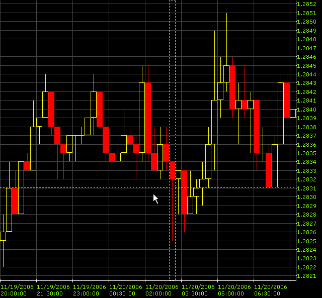
Task: Click the 1.2851 price label
Action: pyautogui.click(x=306, y=13)
